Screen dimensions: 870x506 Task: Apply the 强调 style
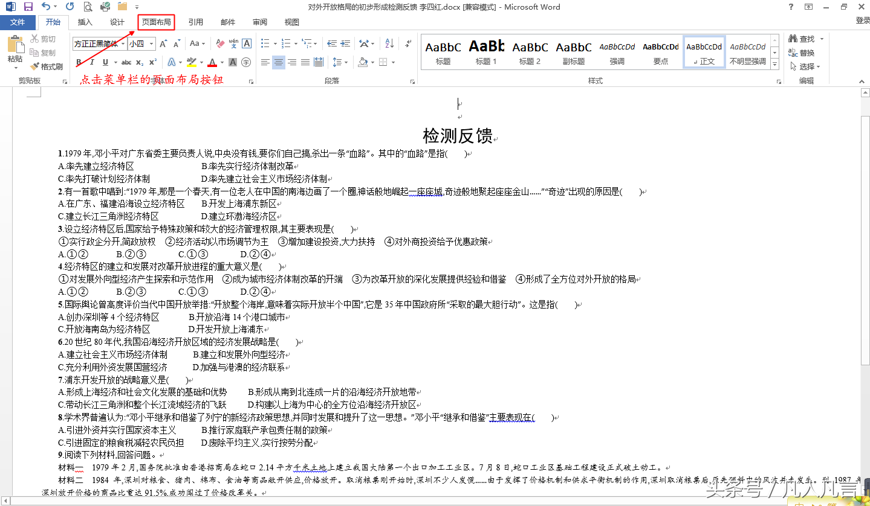[617, 52]
